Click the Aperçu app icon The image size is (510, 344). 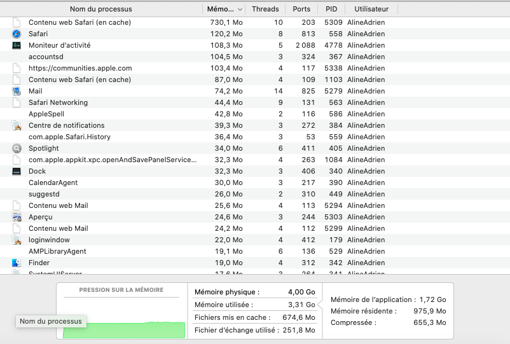click(x=17, y=217)
